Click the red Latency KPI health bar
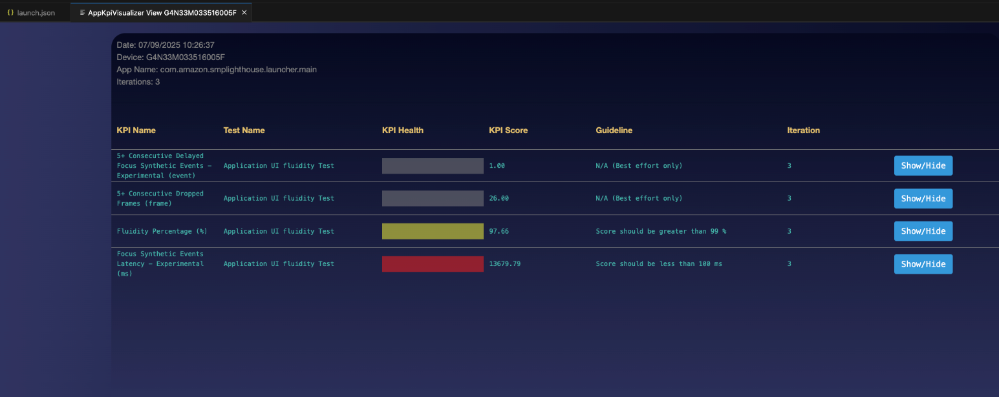Screen dimensions: 999x397 tap(433, 264)
